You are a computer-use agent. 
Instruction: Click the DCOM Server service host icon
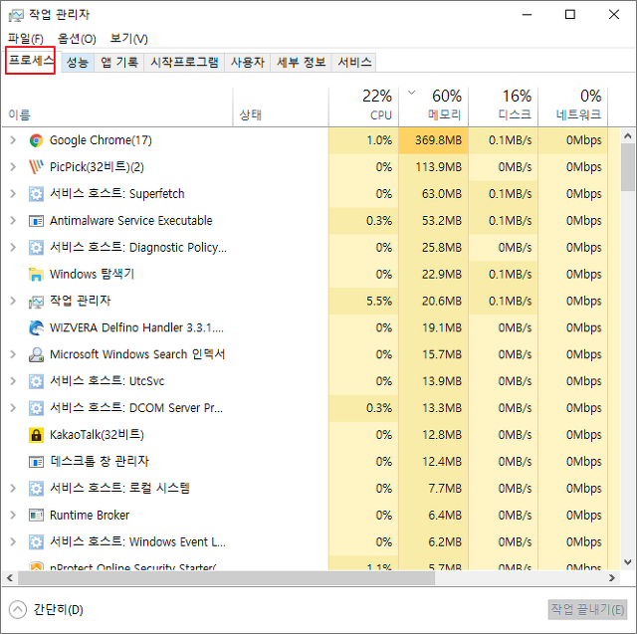coord(36,408)
